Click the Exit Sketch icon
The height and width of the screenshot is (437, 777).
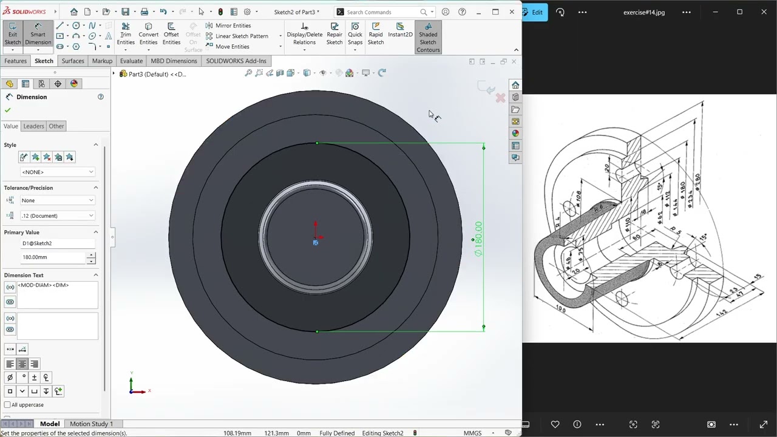point(12,34)
